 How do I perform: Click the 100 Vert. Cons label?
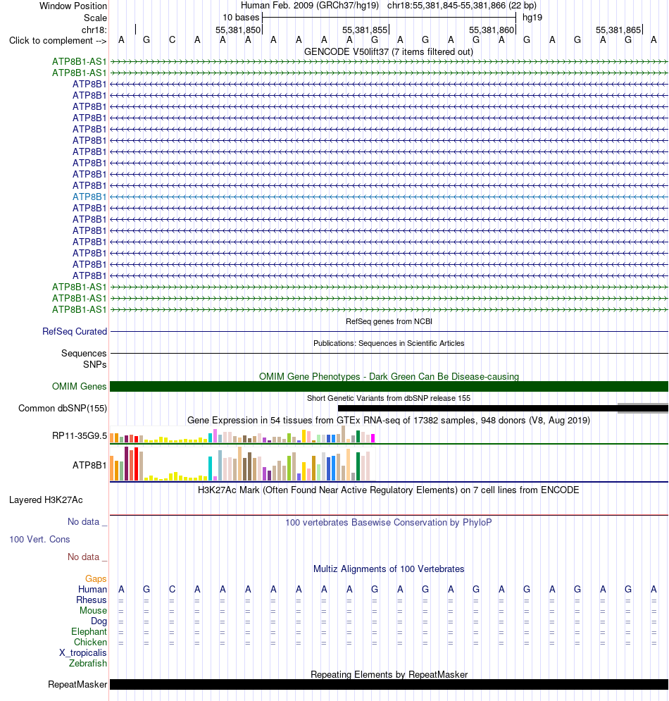pyautogui.click(x=39, y=539)
